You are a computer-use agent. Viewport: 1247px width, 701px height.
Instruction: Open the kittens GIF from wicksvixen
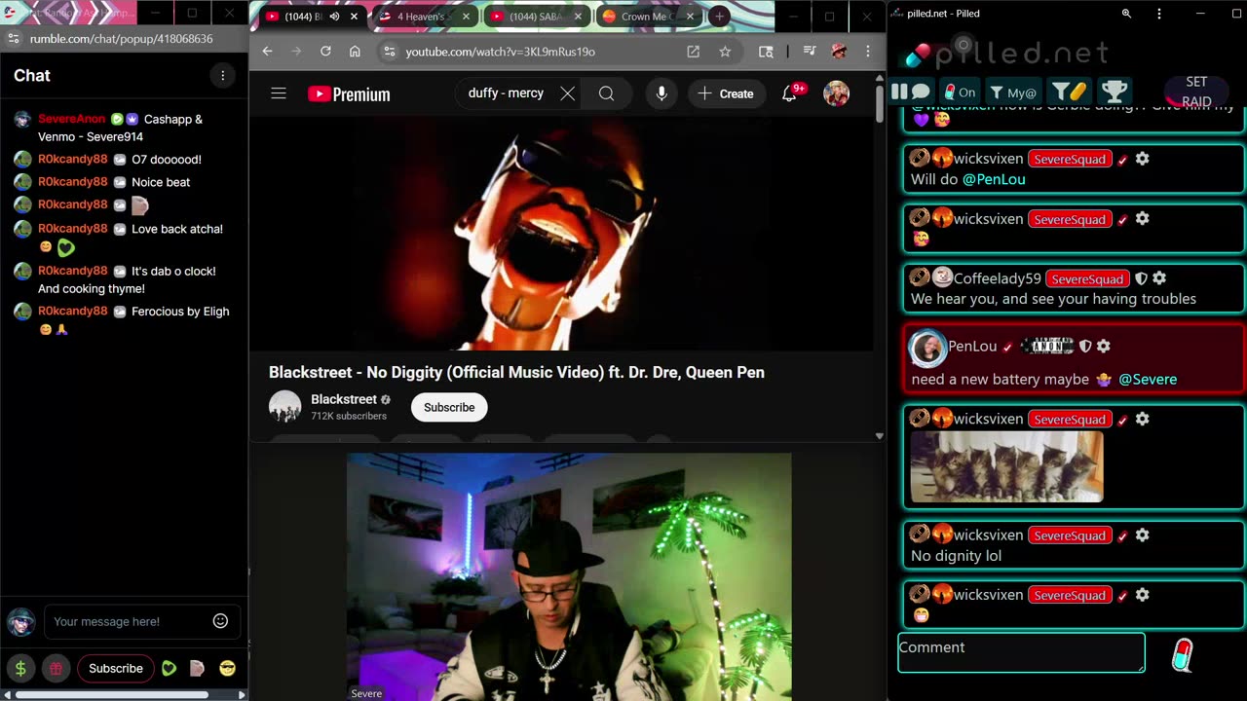[1006, 467]
